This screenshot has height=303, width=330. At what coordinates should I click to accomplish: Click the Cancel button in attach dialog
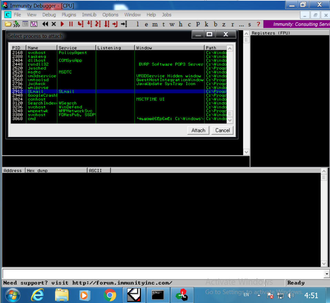223,130
